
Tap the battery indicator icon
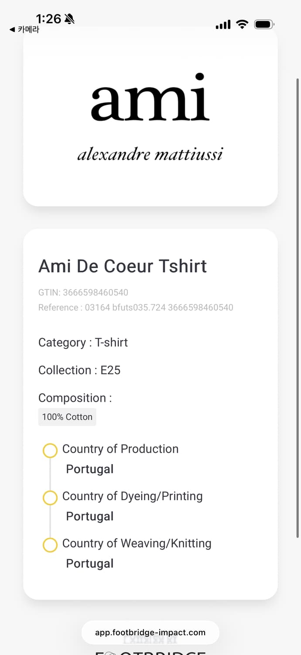pos(264,24)
